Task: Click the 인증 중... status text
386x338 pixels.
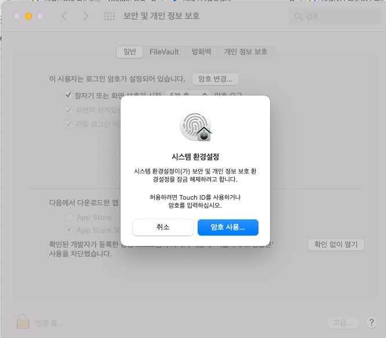Action: click(49, 323)
